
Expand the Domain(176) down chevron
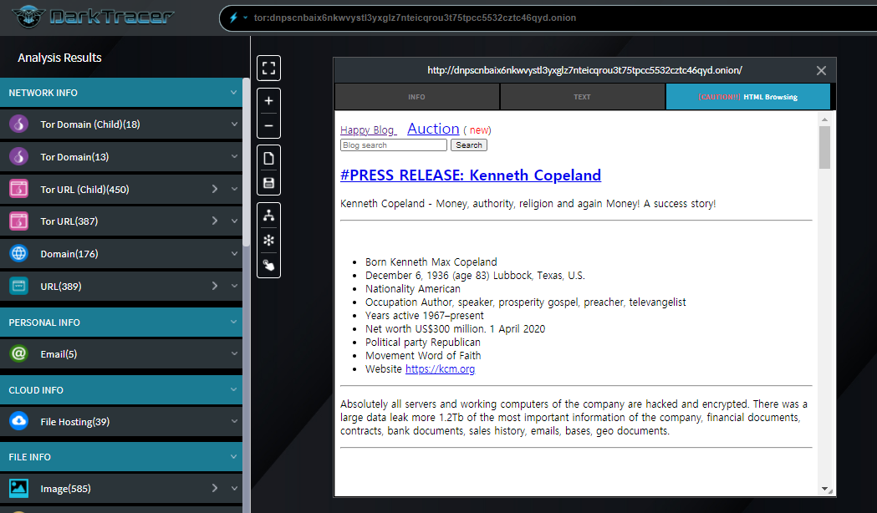[234, 254]
